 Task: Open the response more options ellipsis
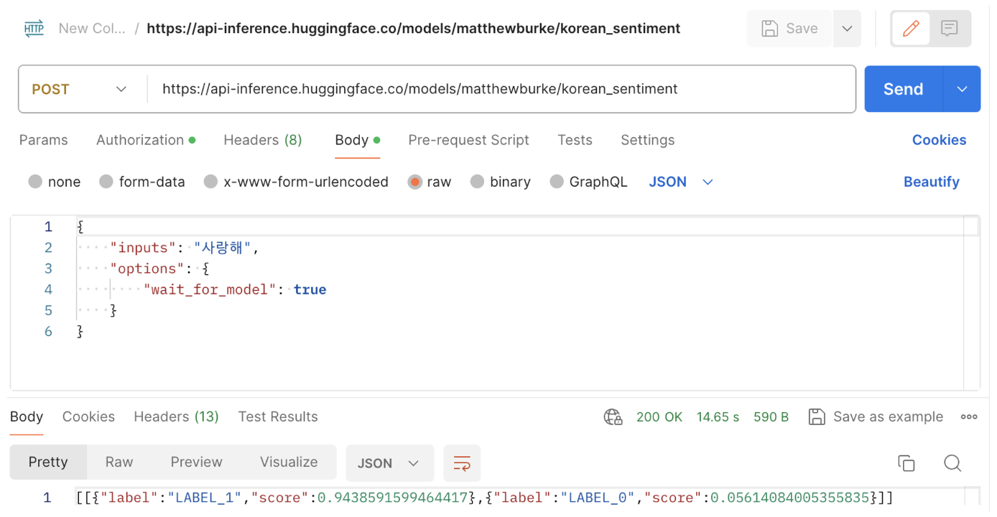969,416
